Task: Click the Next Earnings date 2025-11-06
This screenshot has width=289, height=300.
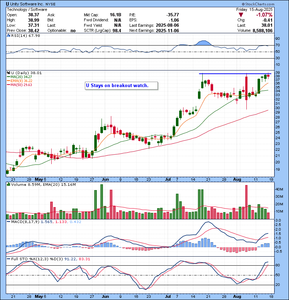Action: pyautogui.click(x=167, y=31)
